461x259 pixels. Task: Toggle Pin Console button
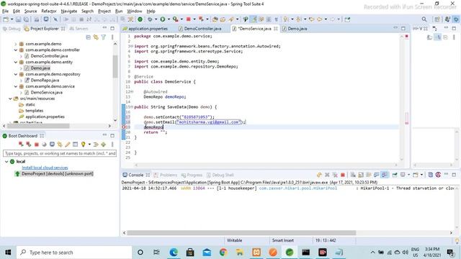point(395,175)
